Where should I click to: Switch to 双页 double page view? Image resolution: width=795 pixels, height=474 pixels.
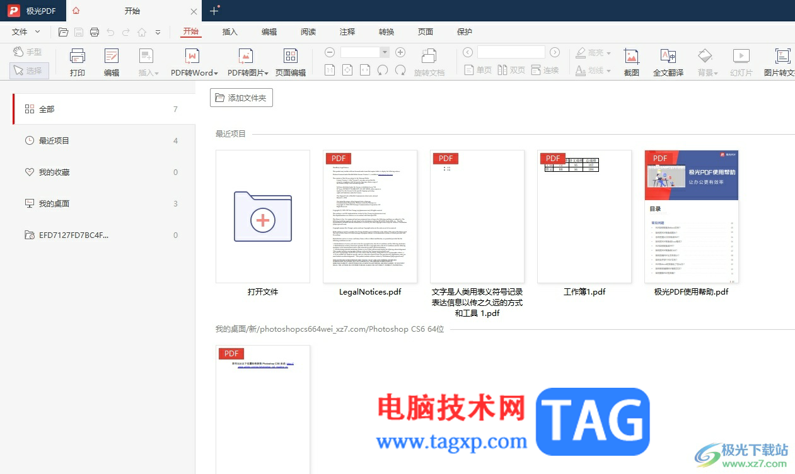(511, 70)
